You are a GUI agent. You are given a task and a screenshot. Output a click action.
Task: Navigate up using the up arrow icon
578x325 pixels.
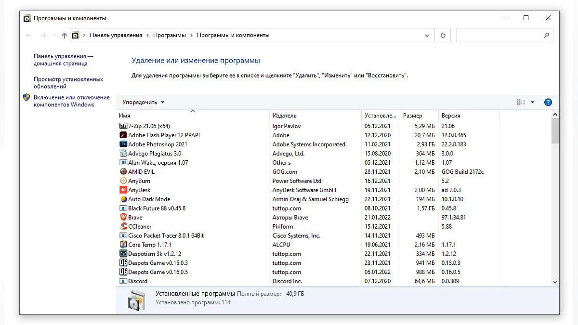click(64, 35)
